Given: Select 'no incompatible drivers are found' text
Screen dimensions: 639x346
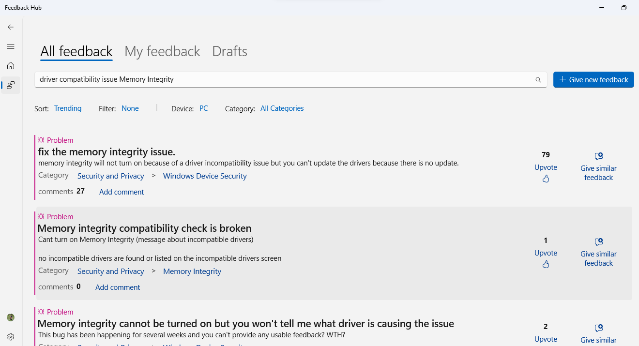Looking at the screenshot, I should 160,258.
